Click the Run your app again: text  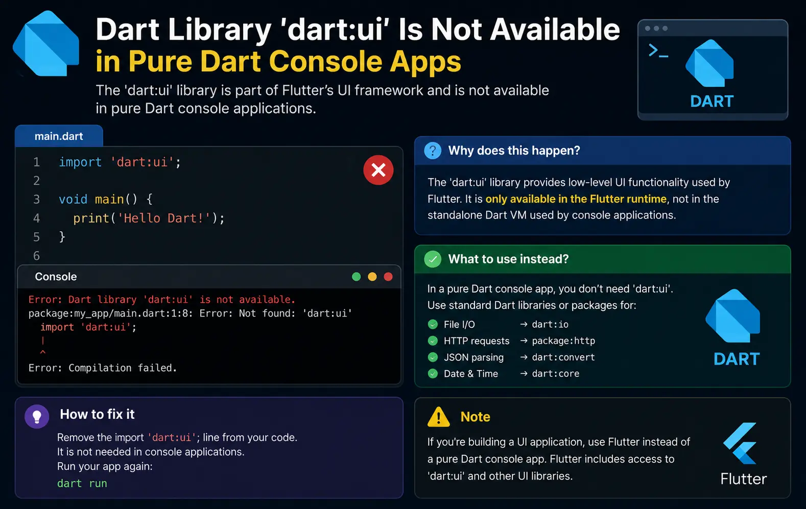(x=105, y=466)
